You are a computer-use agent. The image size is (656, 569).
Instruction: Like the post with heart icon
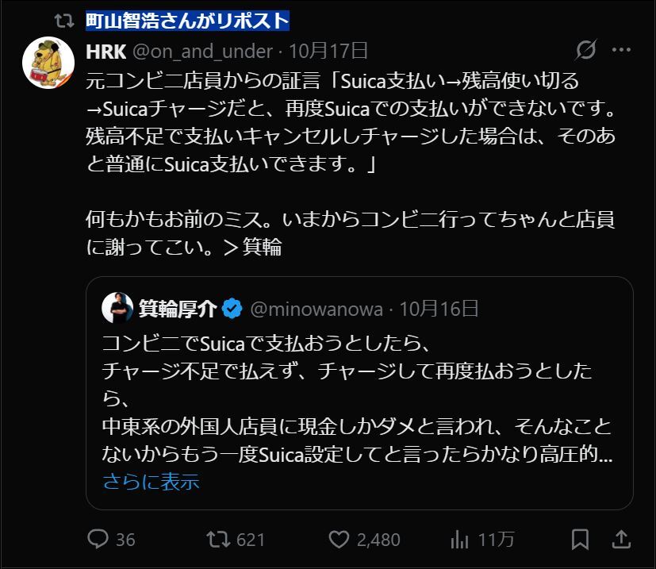pos(339,540)
